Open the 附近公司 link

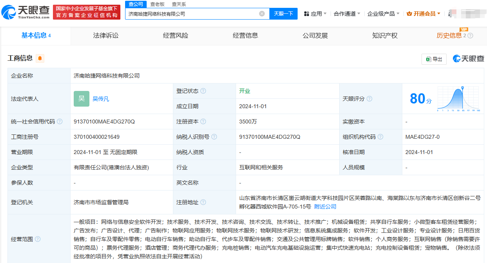tap(325, 207)
